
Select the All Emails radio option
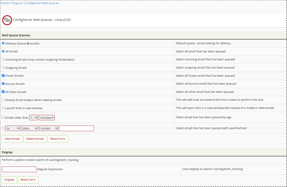click(x=3, y=51)
